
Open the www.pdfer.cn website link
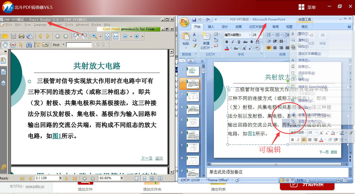(35, 186)
